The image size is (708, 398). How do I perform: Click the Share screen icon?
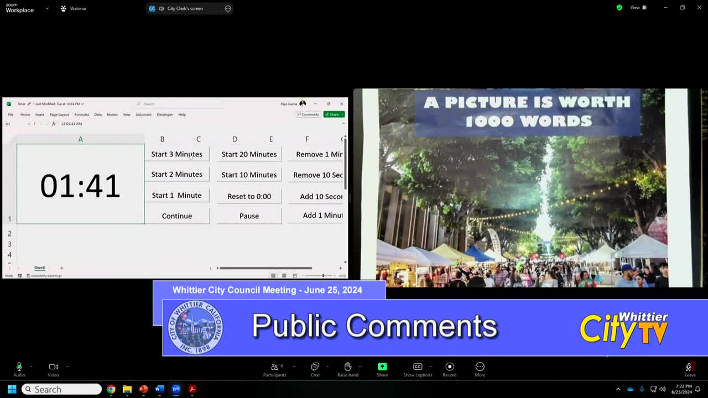(x=382, y=367)
